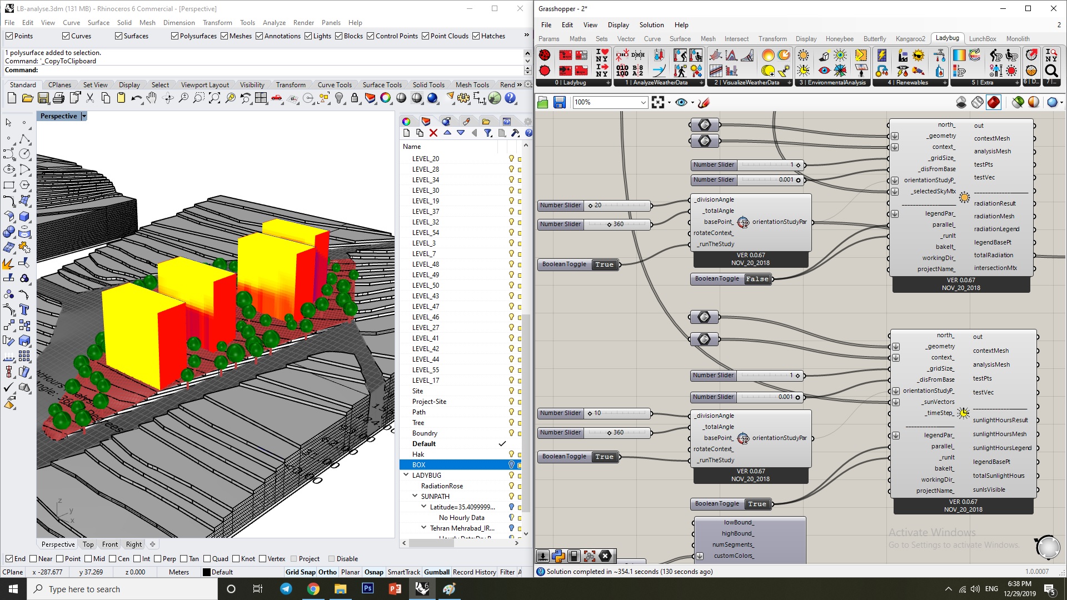Enable the Near osnap checkbox
This screenshot has width=1067, height=600.
click(x=33, y=559)
